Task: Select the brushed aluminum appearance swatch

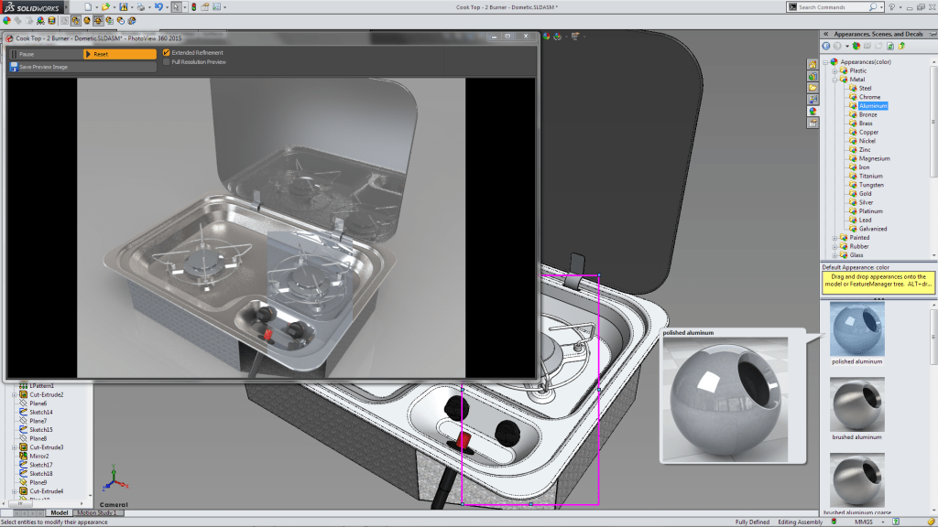Action: (856, 404)
